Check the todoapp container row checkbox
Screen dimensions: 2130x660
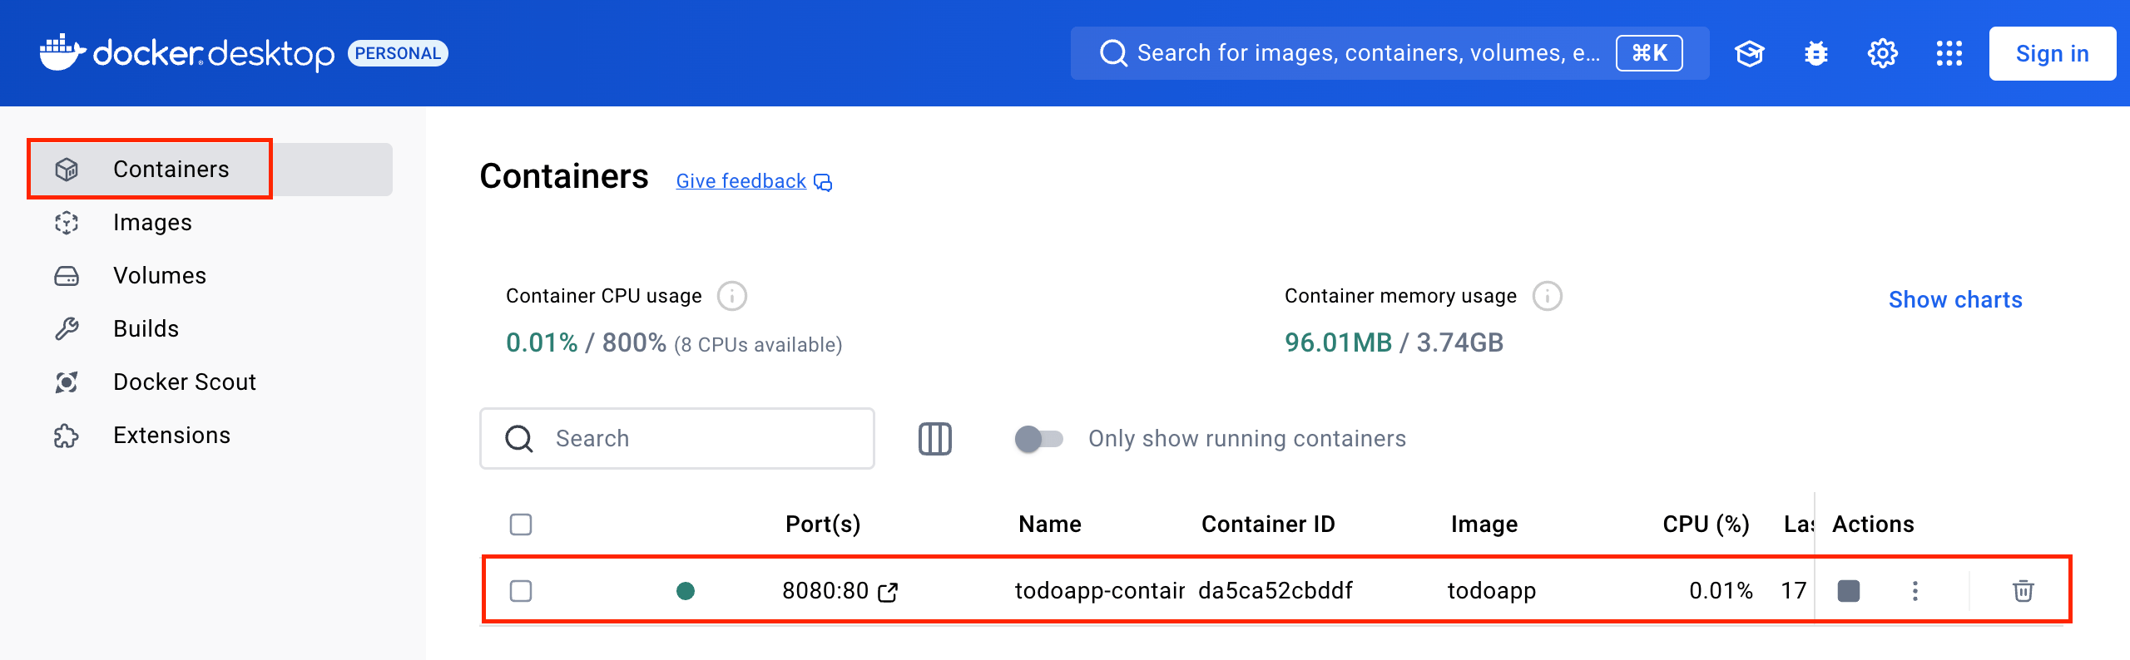[521, 590]
